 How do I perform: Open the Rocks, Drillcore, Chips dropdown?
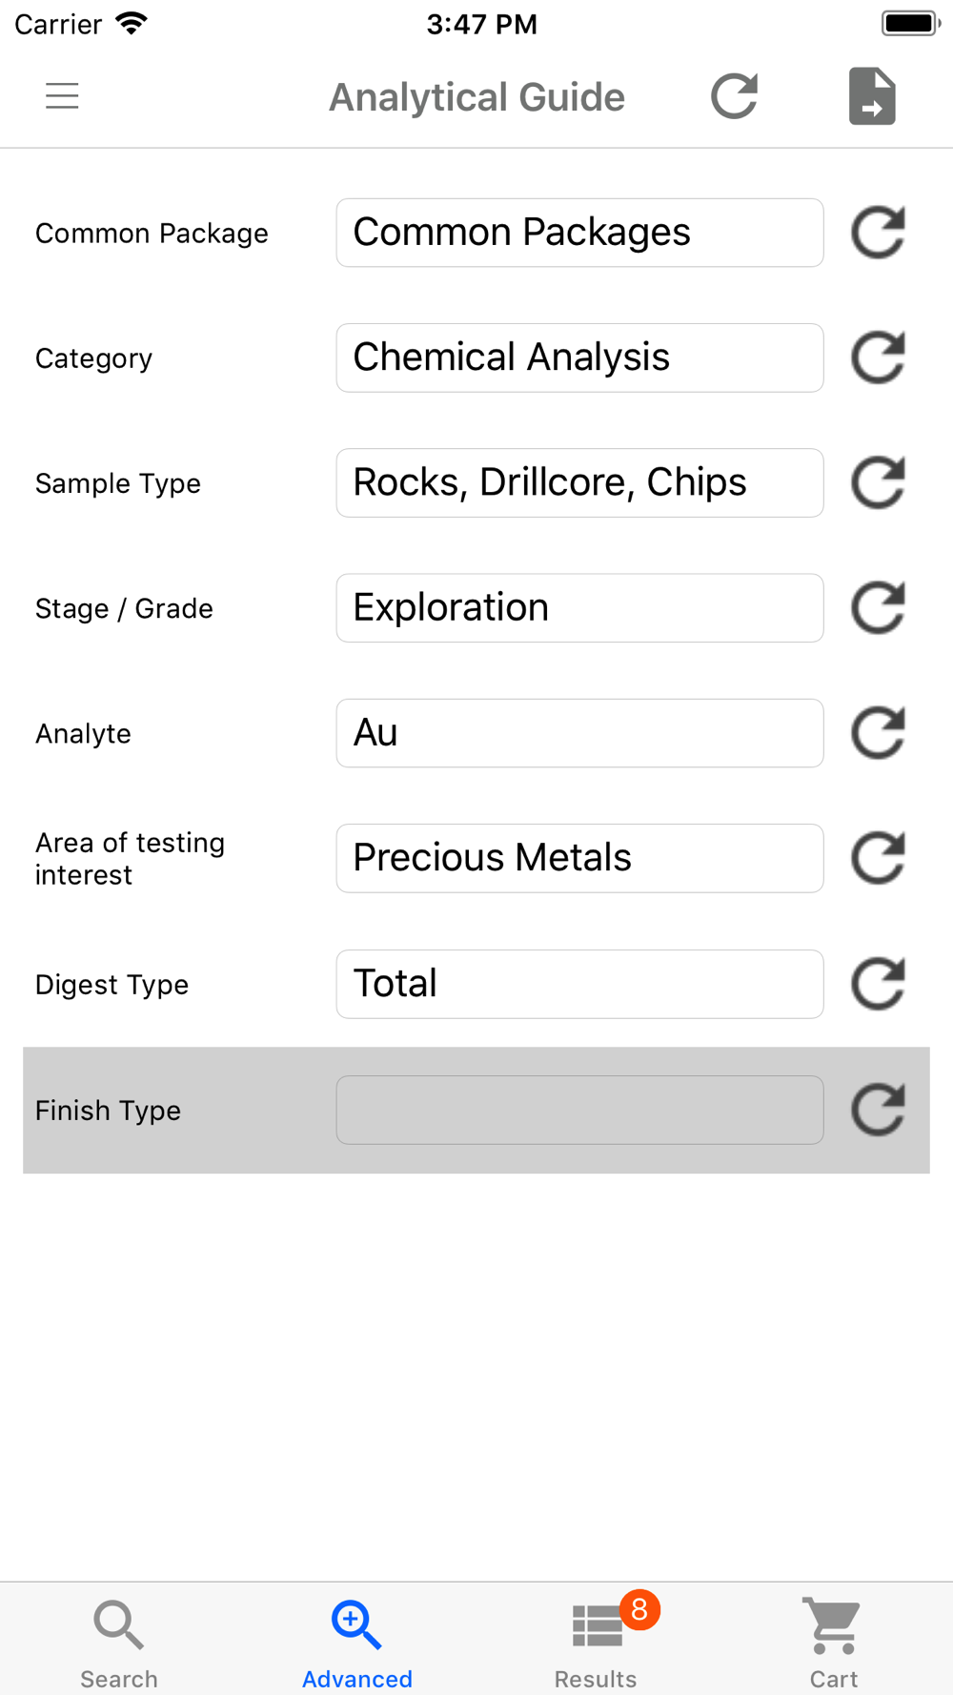(579, 482)
